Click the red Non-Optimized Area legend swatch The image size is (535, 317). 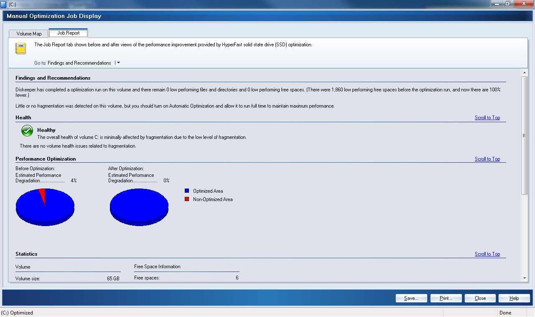click(x=187, y=199)
